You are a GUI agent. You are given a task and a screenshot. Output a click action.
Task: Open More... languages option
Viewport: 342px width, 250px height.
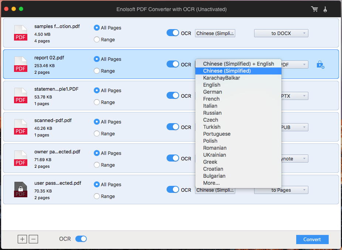[x=238, y=183]
